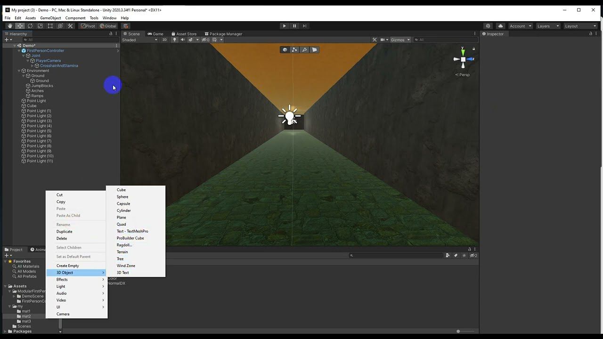The image size is (603, 339).
Task: Toggle 2D scene view mode
Action: pyautogui.click(x=164, y=40)
